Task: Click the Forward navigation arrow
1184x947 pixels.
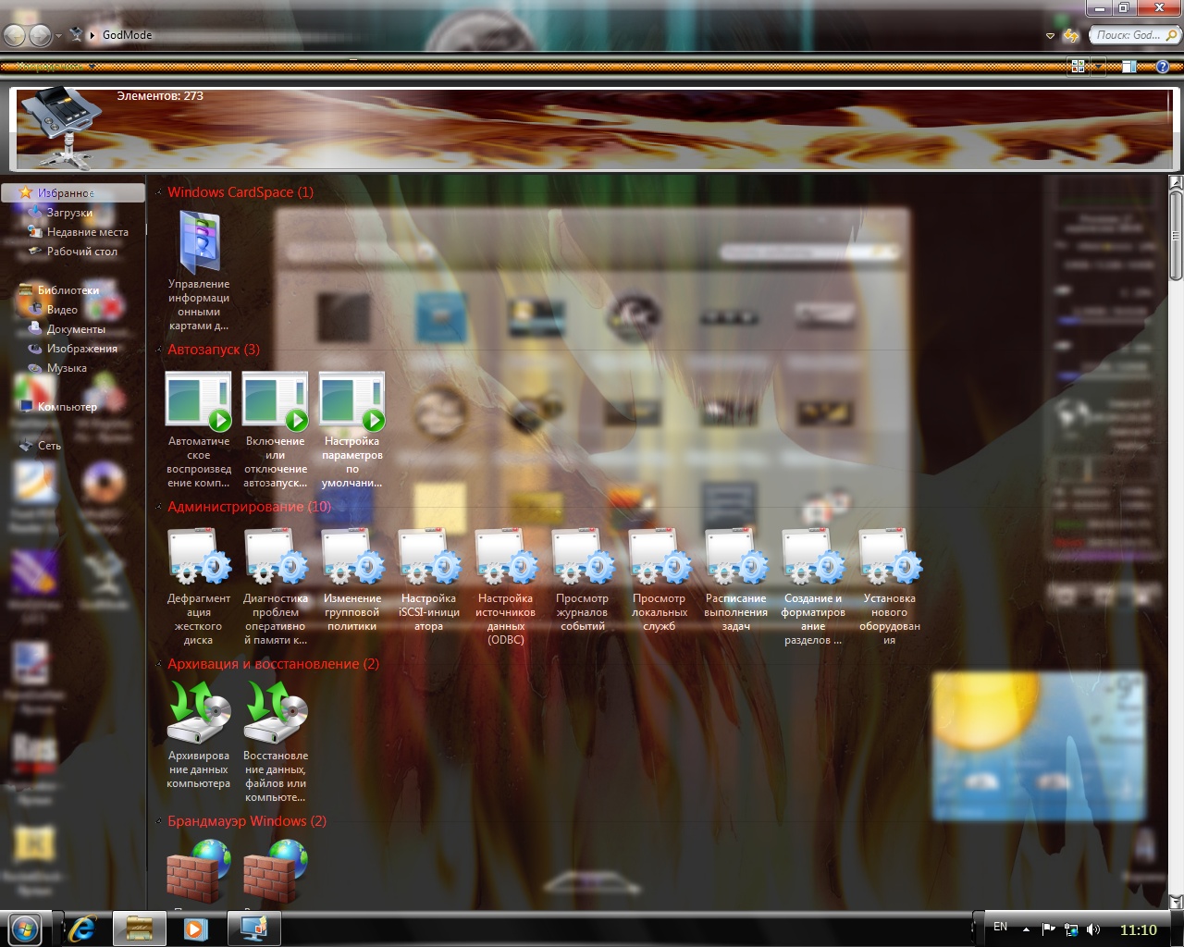Action: click(x=41, y=35)
